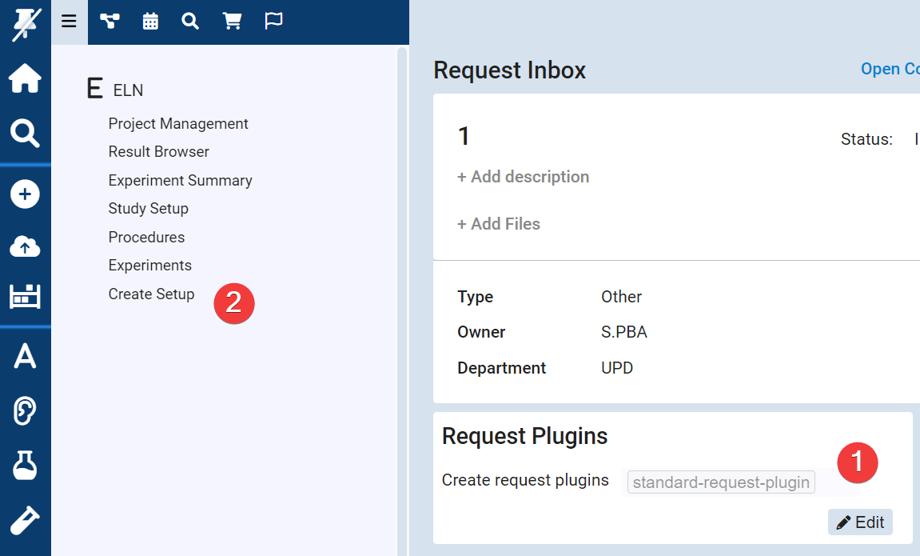This screenshot has height=556, width=920.
Task: Open the flag icon in top toolbar
Action: [273, 22]
